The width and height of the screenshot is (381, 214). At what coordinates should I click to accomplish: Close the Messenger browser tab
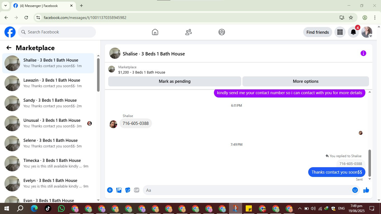[x=71, y=6]
